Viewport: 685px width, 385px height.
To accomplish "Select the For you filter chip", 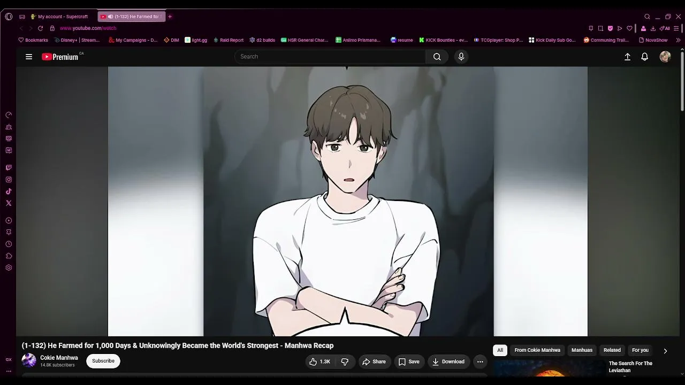I will click(x=640, y=350).
